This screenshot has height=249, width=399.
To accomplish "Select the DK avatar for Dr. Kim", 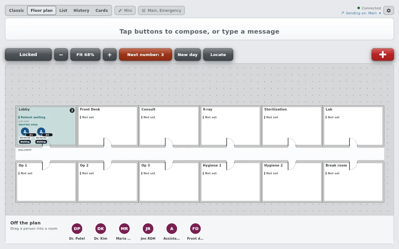I will (101, 228).
